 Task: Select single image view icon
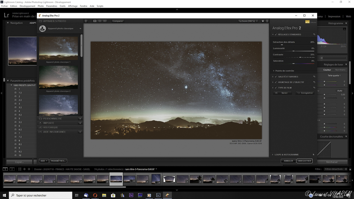pos(95,21)
